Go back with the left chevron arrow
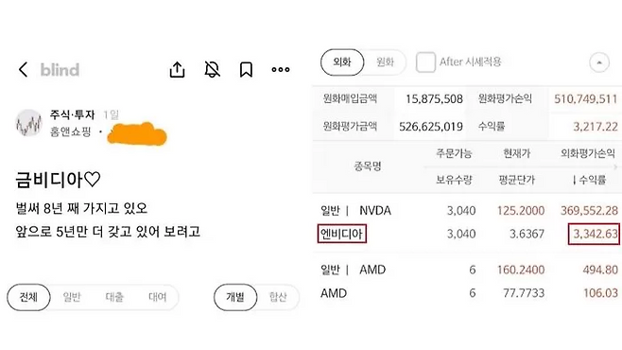The height and width of the screenshot is (350, 622). (x=24, y=69)
